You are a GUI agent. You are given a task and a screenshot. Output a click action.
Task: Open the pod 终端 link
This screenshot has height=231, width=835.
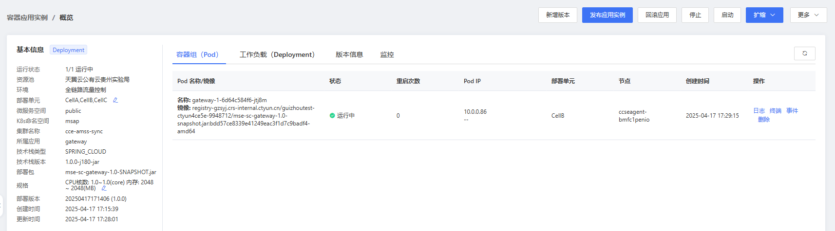pyautogui.click(x=776, y=111)
